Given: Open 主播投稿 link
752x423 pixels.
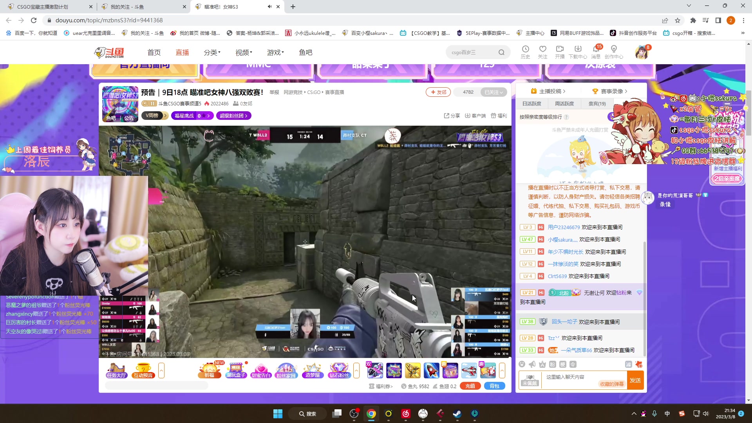Looking at the screenshot, I should [548, 91].
